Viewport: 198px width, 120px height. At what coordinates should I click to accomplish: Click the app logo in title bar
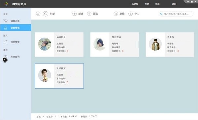[6, 4]
